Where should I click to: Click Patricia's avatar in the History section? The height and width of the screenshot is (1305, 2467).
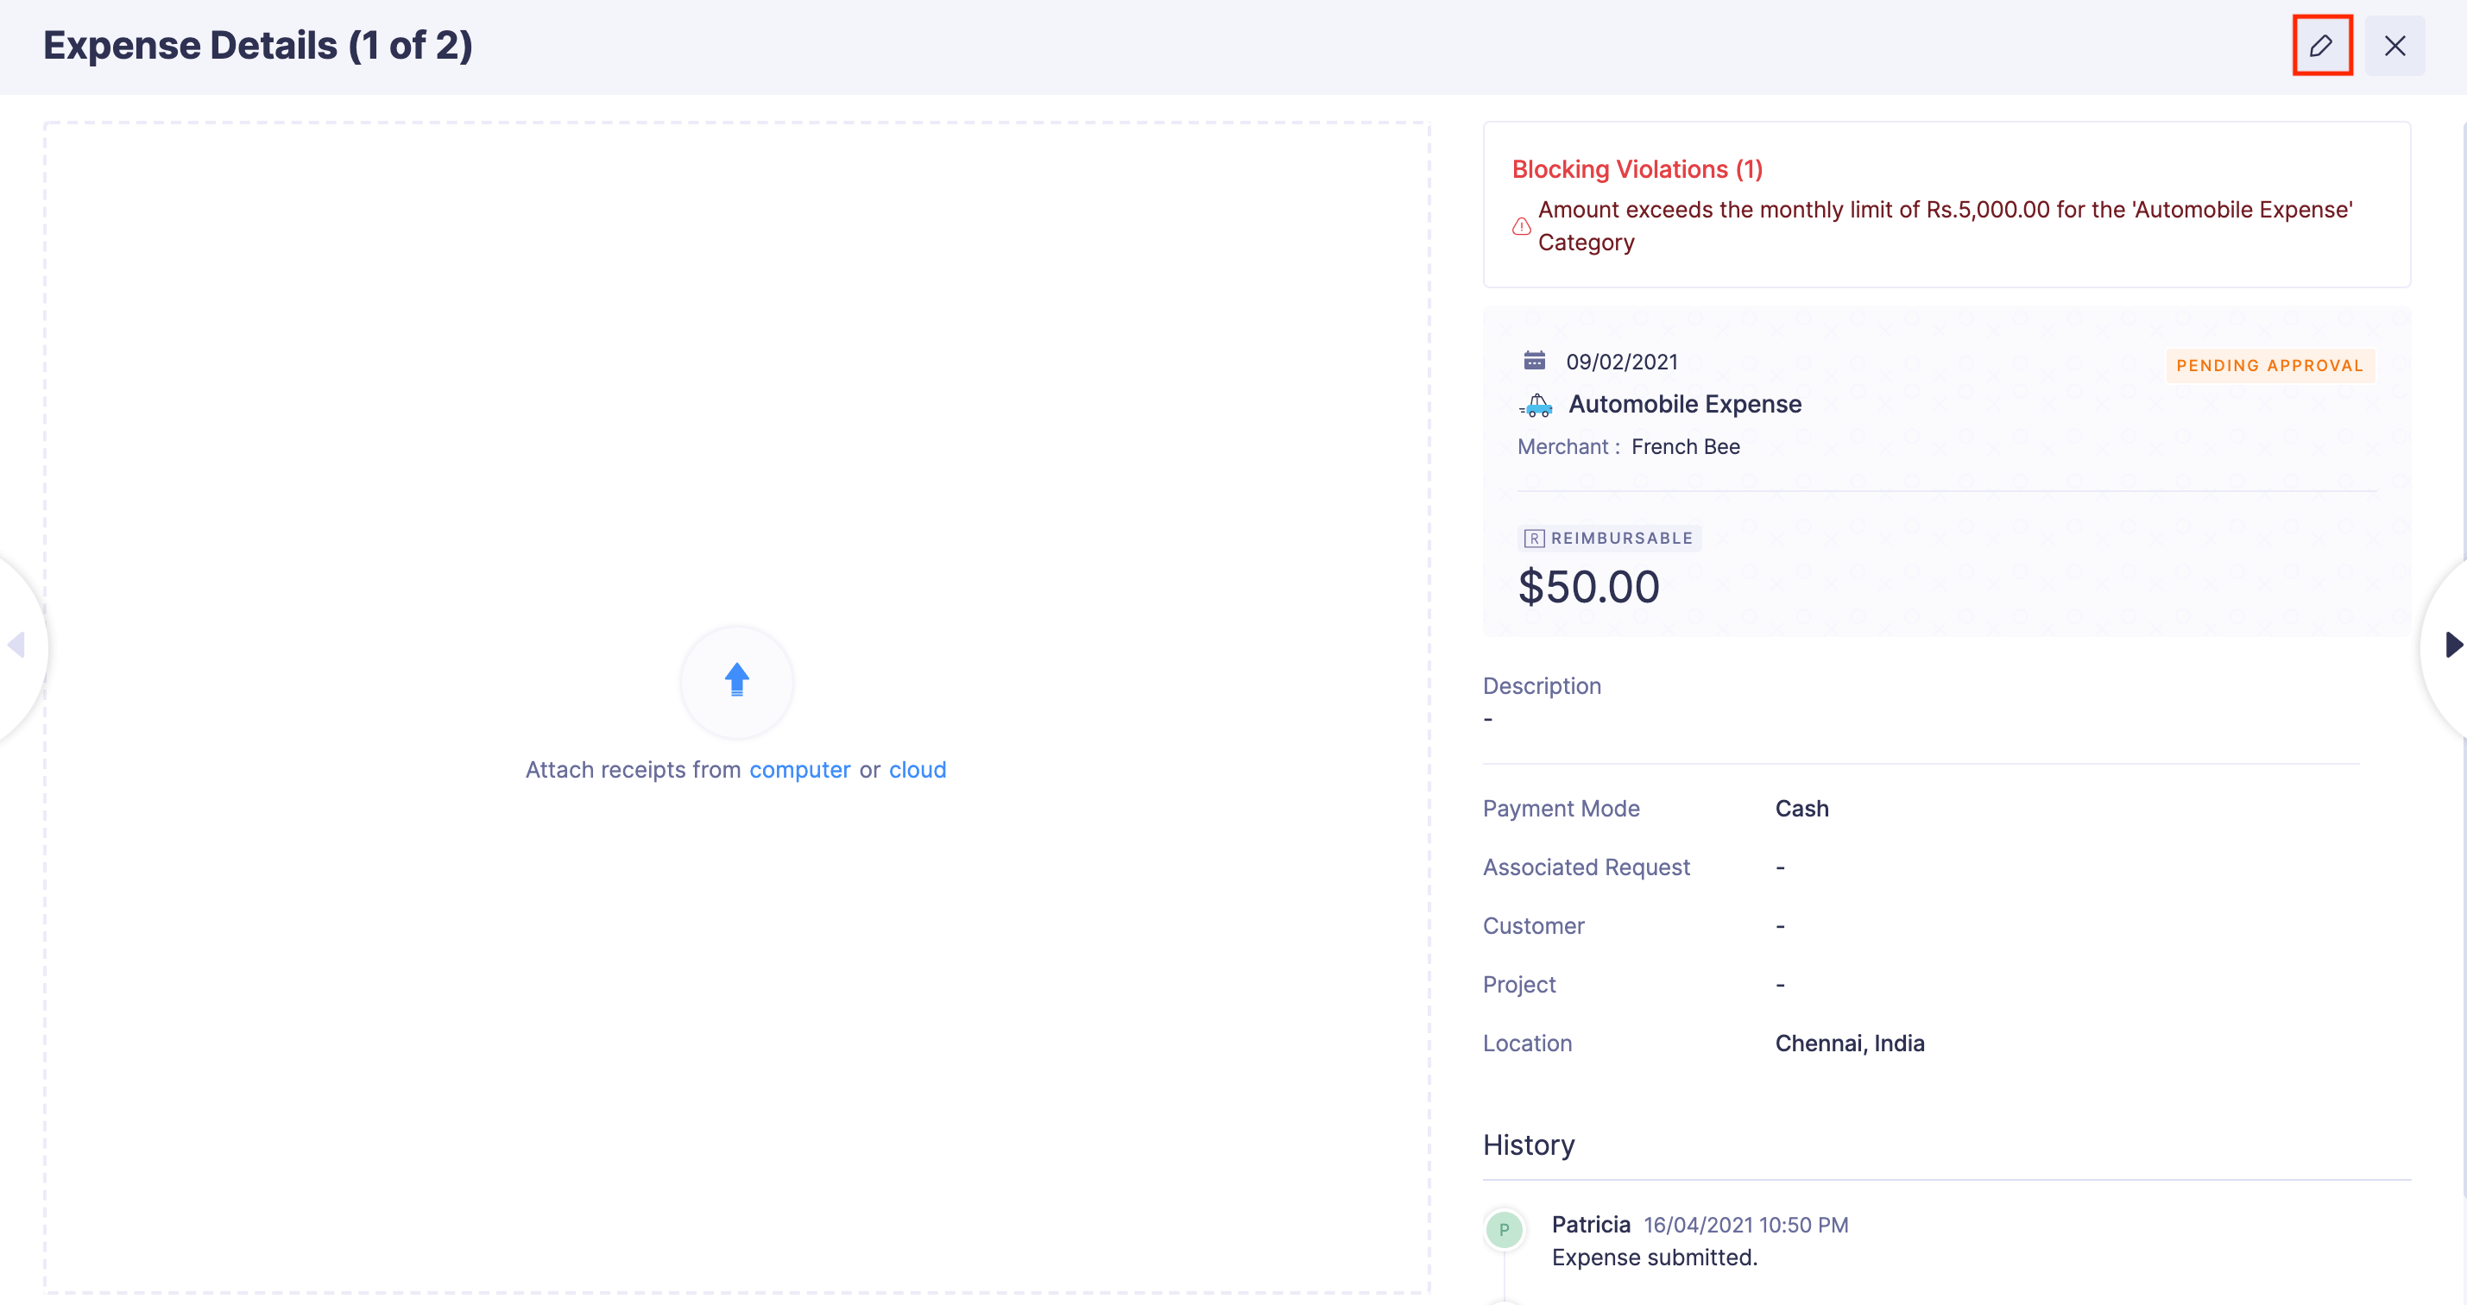click(1504, 1229)
